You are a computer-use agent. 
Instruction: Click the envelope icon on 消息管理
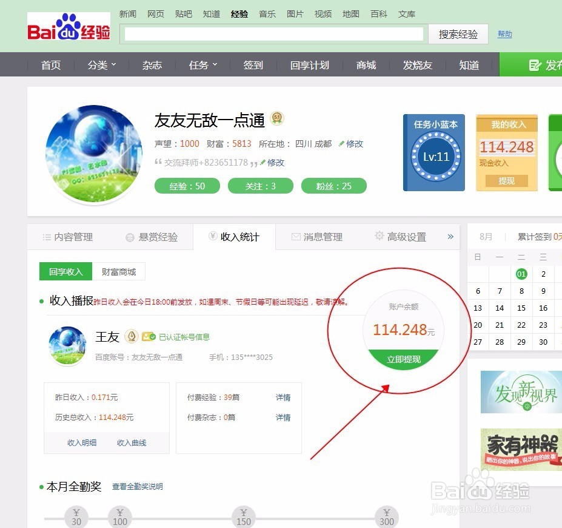[x=295, y=237]
